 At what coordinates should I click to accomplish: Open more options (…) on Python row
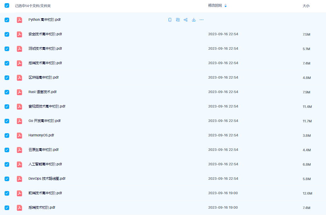pyautogui.click(x=202, y=20)
